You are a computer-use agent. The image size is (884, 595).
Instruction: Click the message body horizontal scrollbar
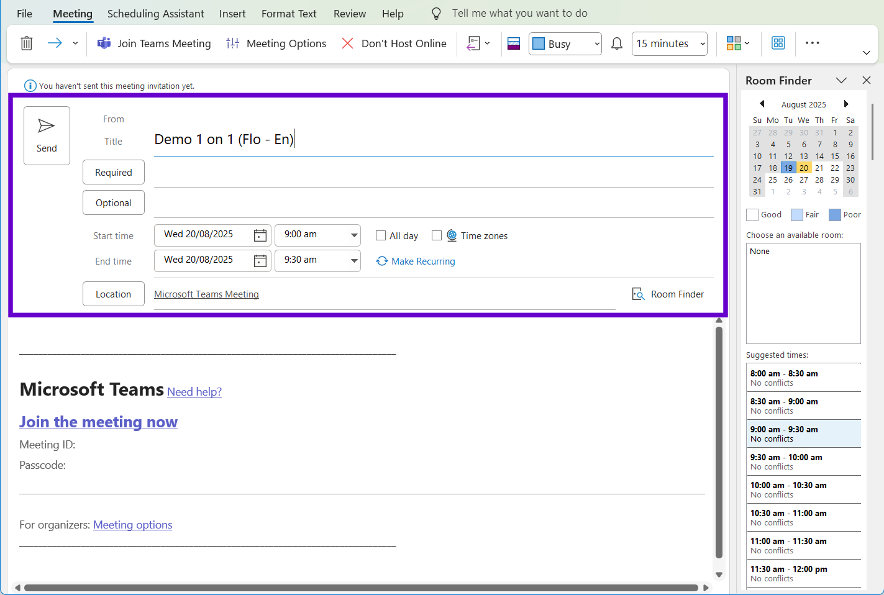click(361, 588)
